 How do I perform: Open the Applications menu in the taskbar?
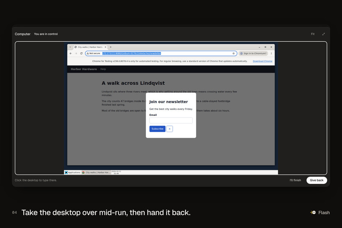pyautogui.click(x=73, y=172)
